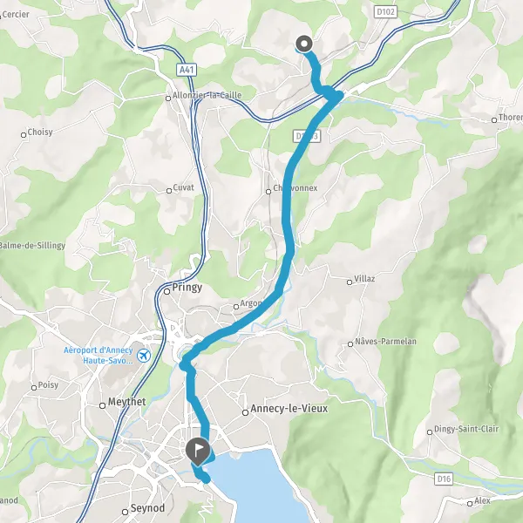523x523 pixels.
Task: Click the Poisy village label
Action: [48, 385]
